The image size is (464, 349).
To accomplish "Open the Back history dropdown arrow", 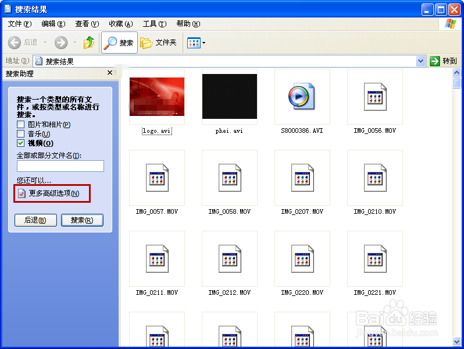I will pos(45,43).
